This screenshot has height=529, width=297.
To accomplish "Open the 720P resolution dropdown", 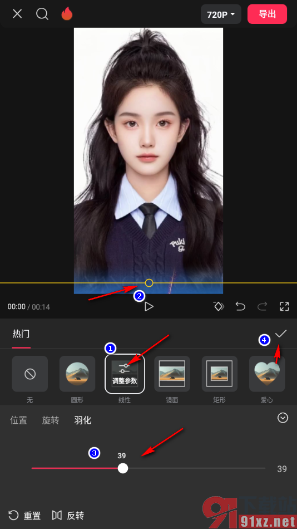I will click(221, 14).
